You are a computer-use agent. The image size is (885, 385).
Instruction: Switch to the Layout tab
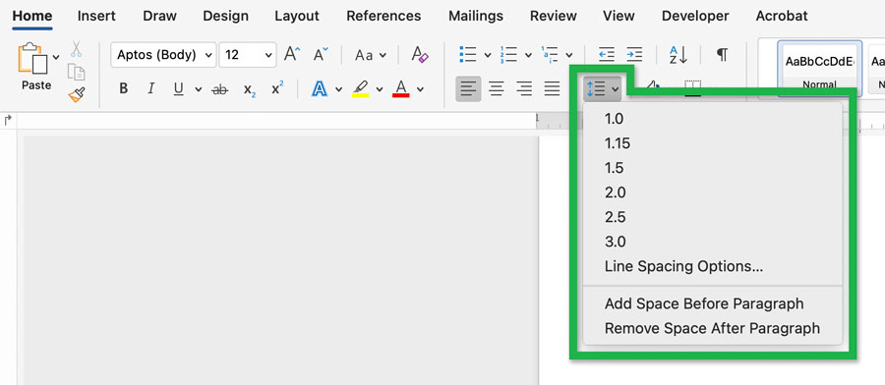[297, 16]
